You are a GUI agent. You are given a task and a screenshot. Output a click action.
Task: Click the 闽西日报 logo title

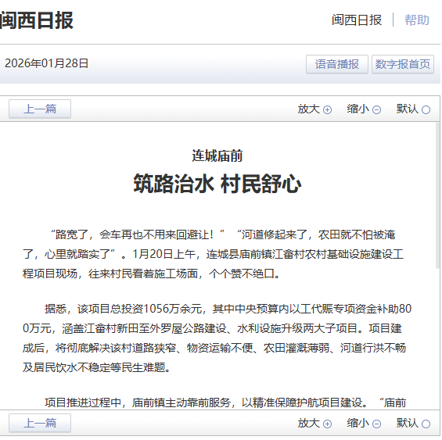pos(37,20)
